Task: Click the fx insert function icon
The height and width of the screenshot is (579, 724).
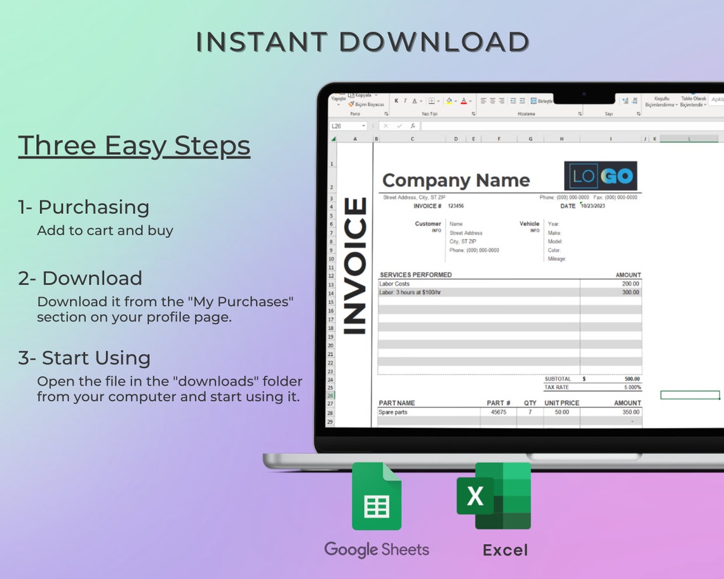Action: coord(413,126)
